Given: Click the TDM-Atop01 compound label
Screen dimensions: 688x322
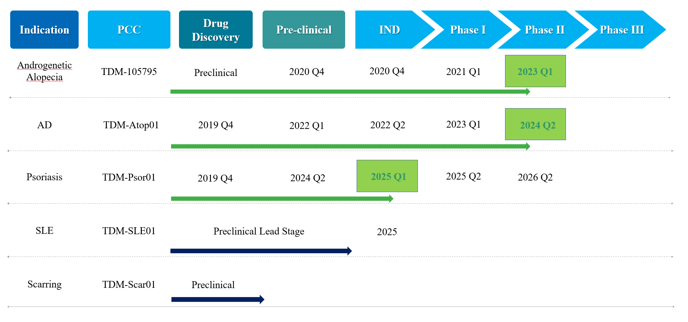Looking at the screenshot, I should coord(131,125).
